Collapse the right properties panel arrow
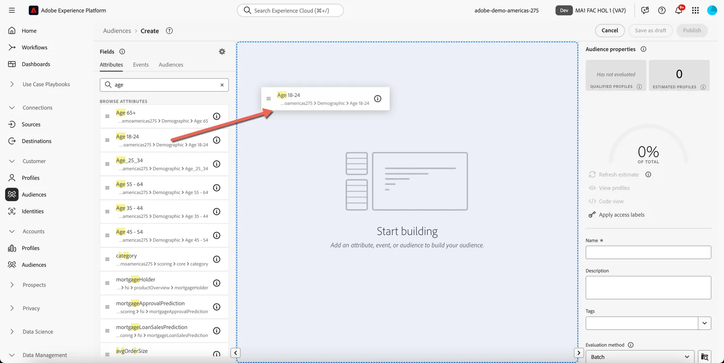The height and width of the screenshot is (363, 724). [x=579, y=353]
